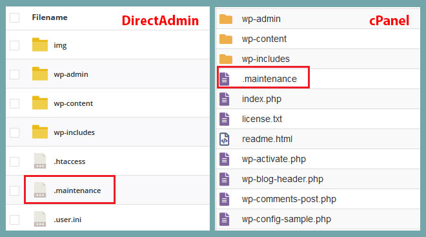Open wp-includes folder name in DirectAdmin
Image resolution: width=426 pixels, height=237 pixels.
74,132
